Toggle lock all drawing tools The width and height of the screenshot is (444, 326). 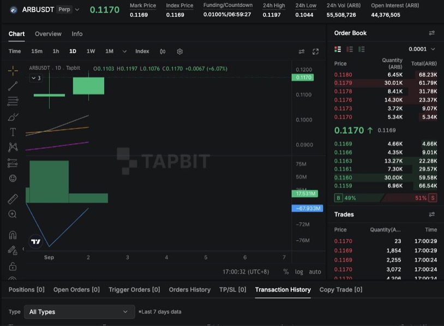click(13, 266)
